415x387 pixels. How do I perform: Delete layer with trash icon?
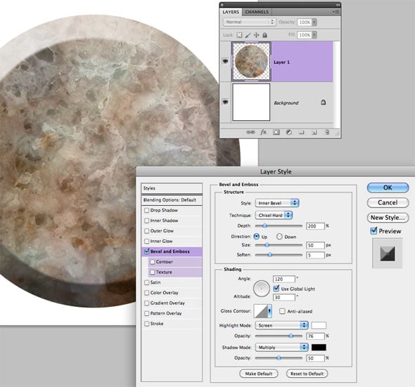pos(327,132)
